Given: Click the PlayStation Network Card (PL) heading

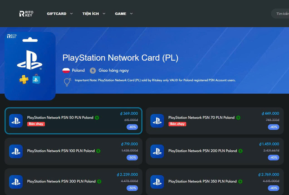Looking at the screenshot, I should [x=120, y=58].
